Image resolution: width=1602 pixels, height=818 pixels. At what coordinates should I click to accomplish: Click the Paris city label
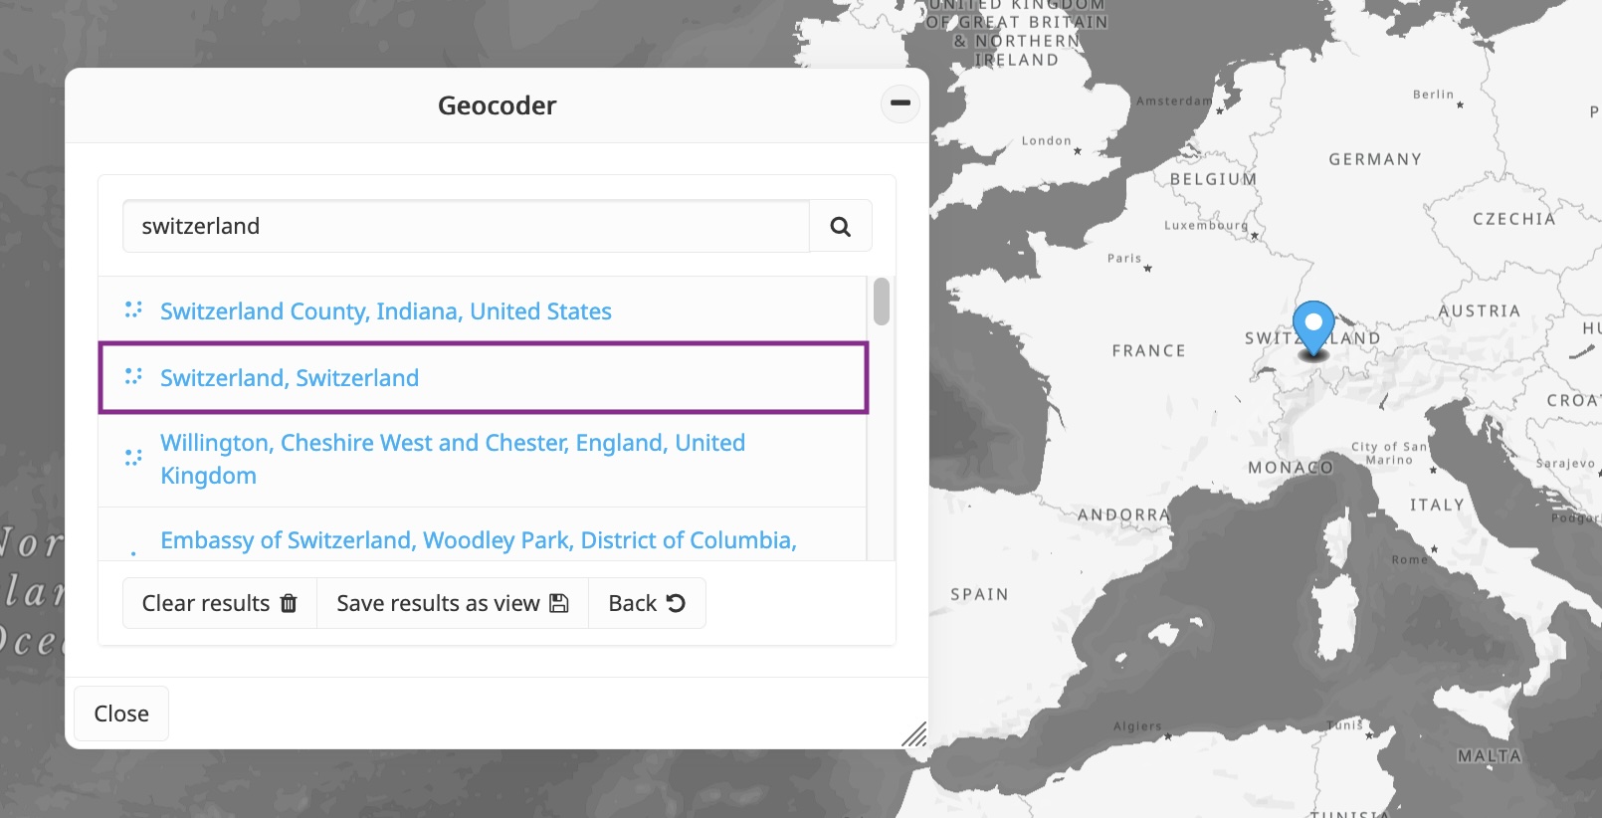coord(1124,258)
